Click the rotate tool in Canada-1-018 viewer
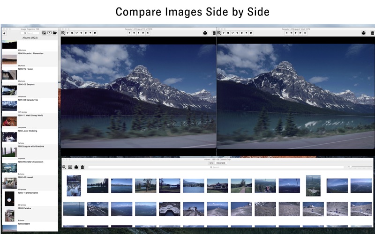The width and height of the screenshot is (375, 234). pos(232,33)
